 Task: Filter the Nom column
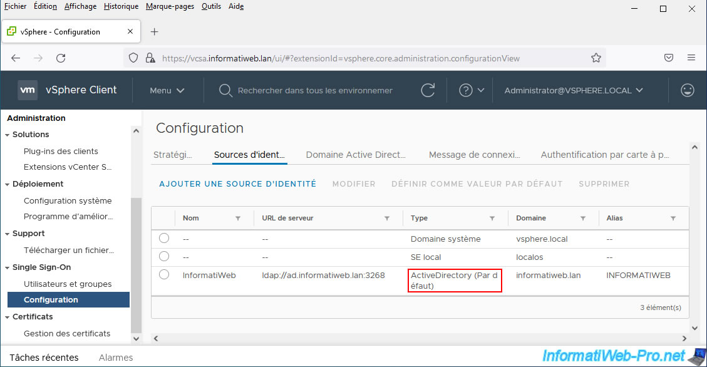[237, 218]
